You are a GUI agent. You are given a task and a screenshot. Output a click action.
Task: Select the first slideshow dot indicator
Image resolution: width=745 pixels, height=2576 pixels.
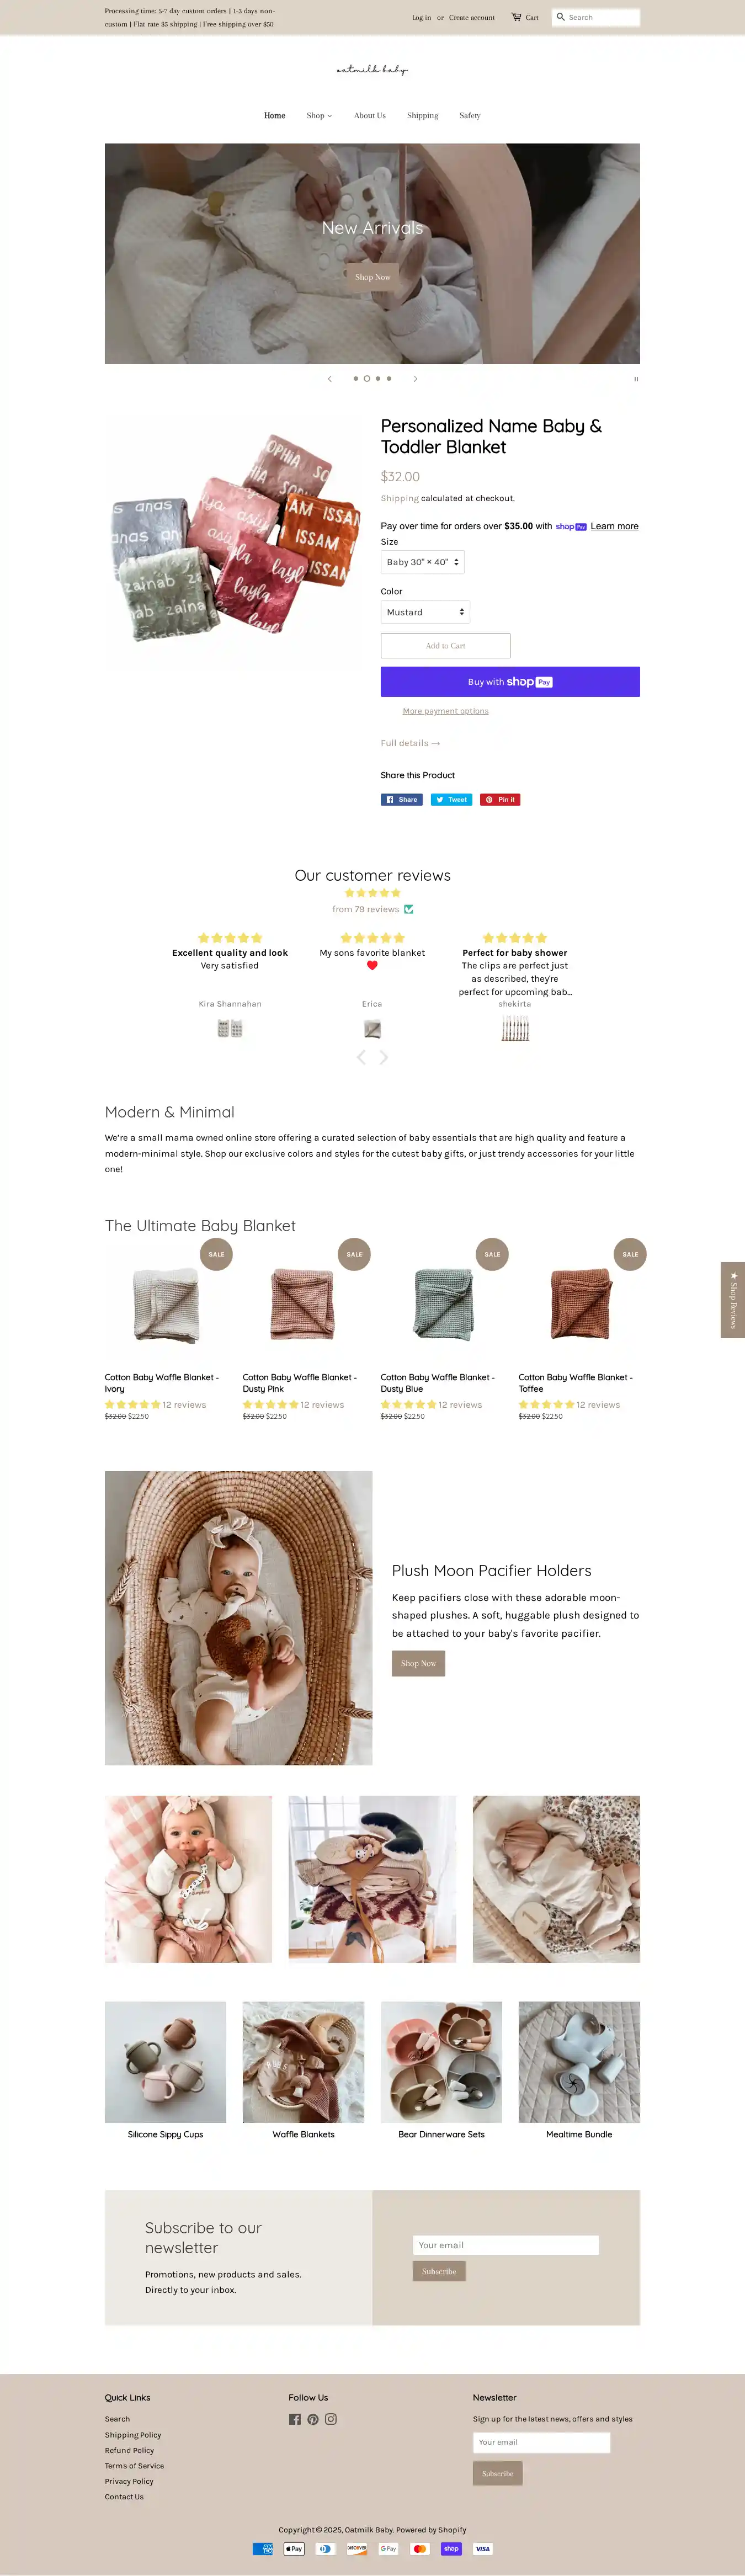coord(356,379)
